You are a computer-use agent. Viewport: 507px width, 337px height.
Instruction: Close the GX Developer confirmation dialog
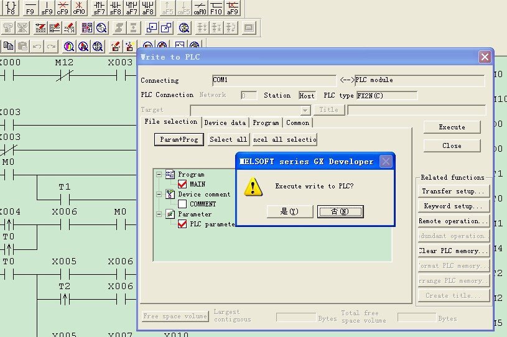[386, 161]
